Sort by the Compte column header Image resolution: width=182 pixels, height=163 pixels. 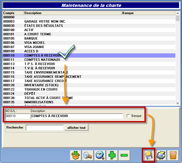[13, 13]
